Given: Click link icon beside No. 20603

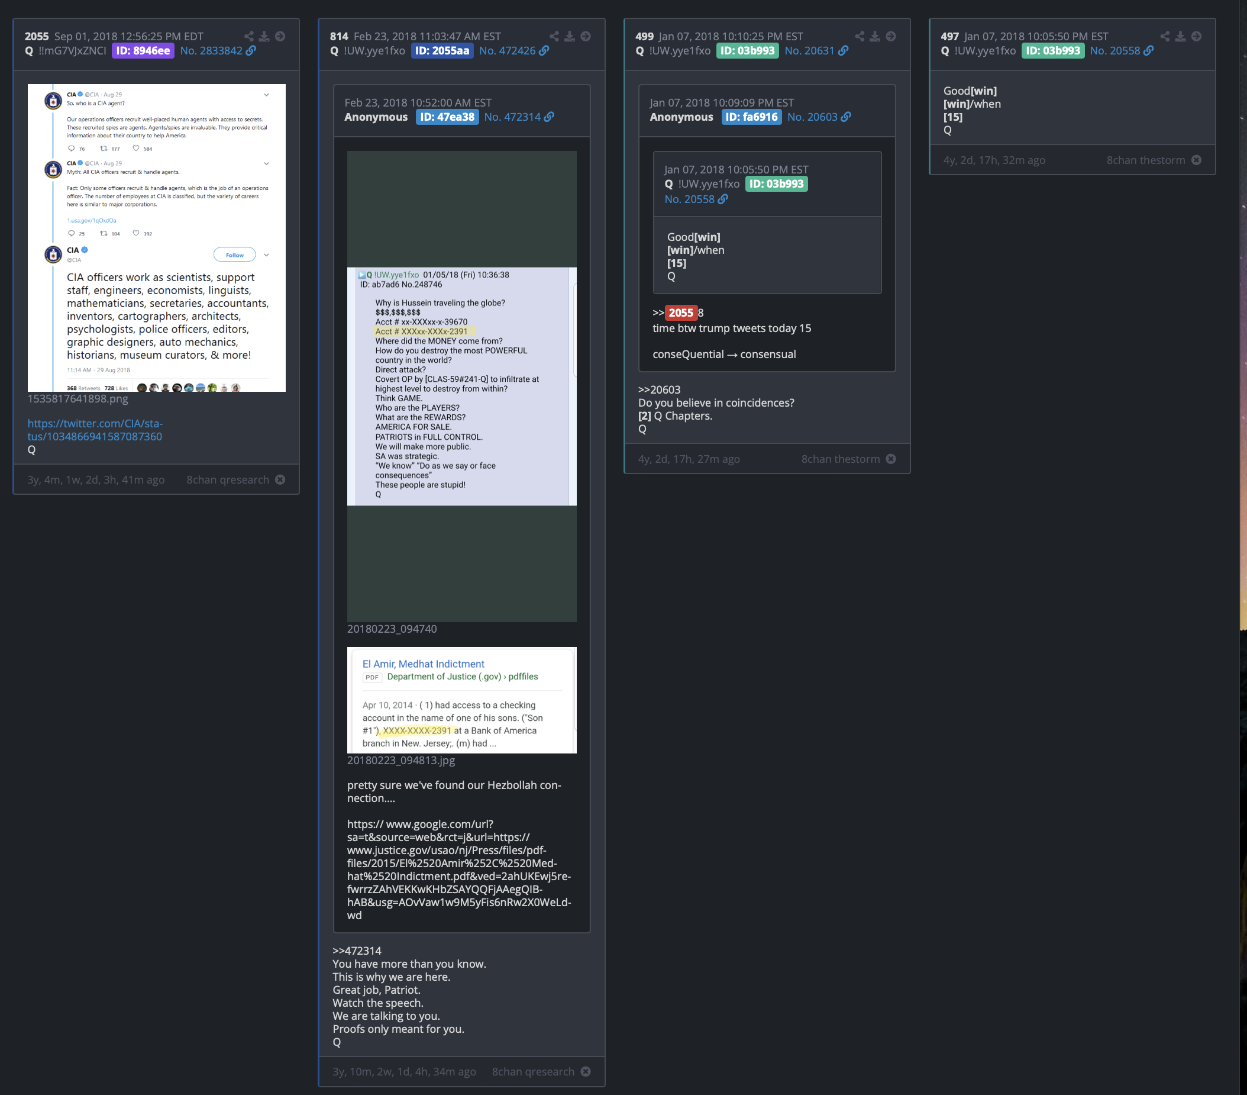Looking at the screenshot, I should [x=846, y=117].
